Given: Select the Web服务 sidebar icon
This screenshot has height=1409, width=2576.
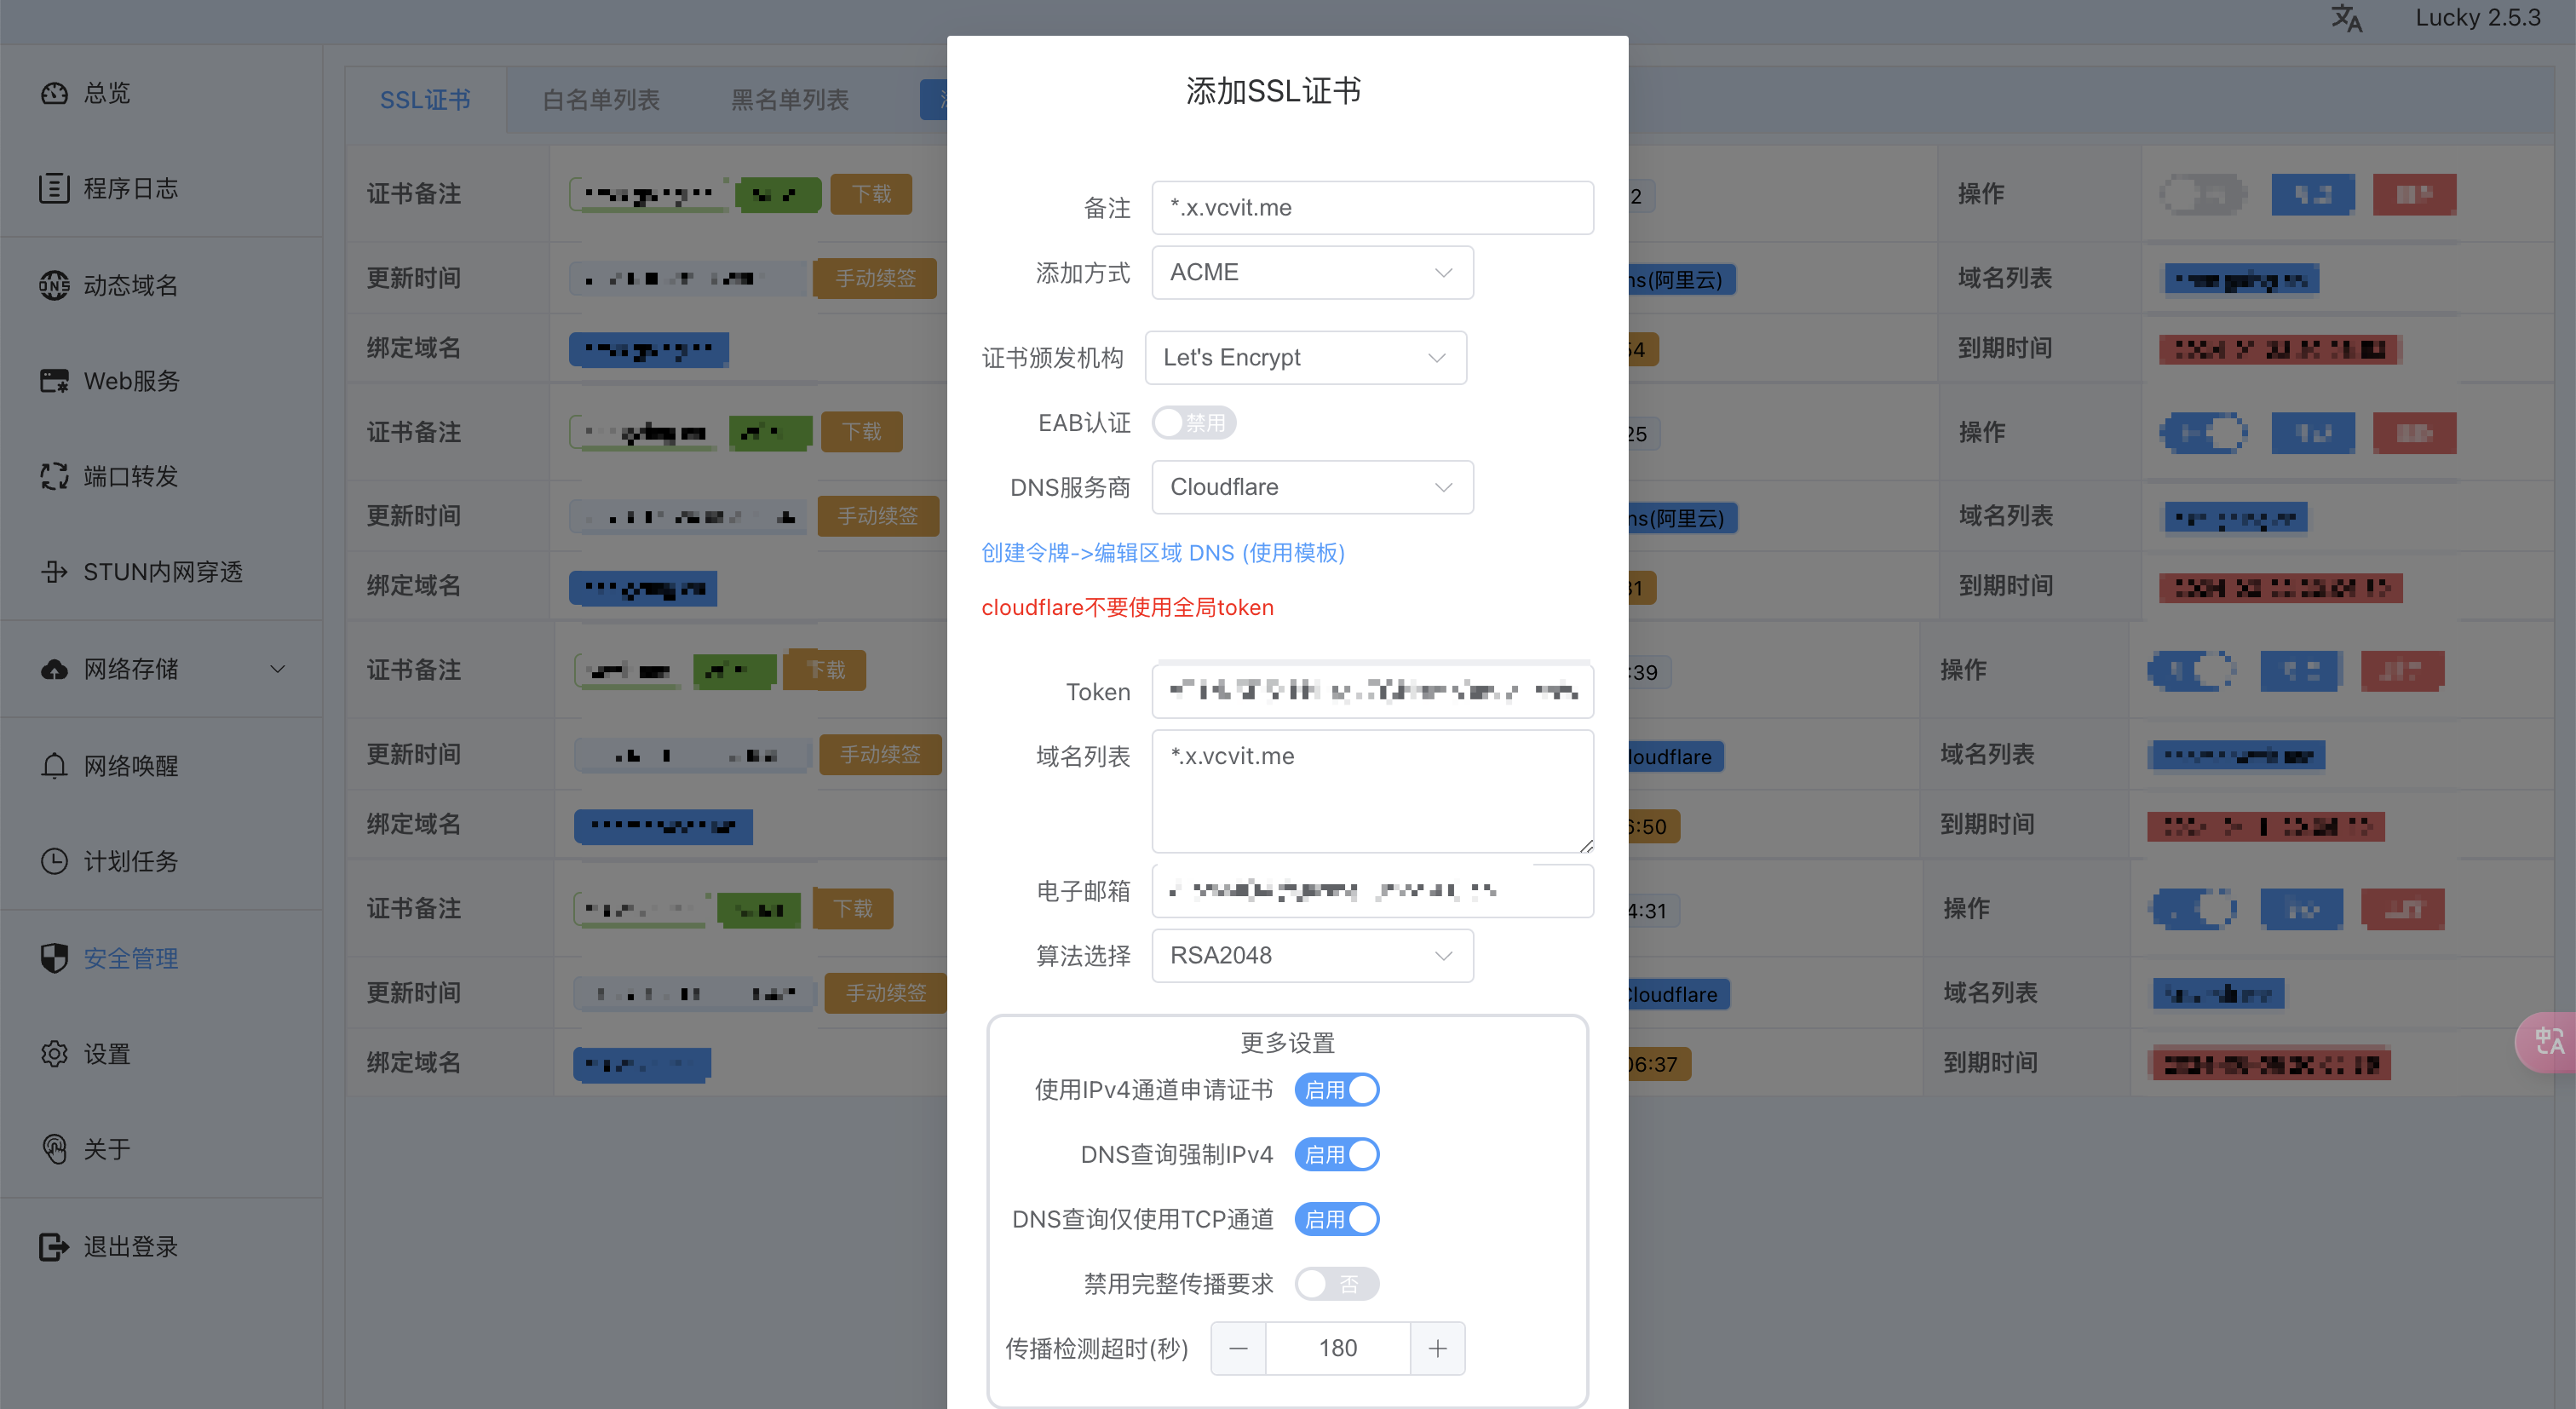Looking at the screenshot, I should pos(54,381).
